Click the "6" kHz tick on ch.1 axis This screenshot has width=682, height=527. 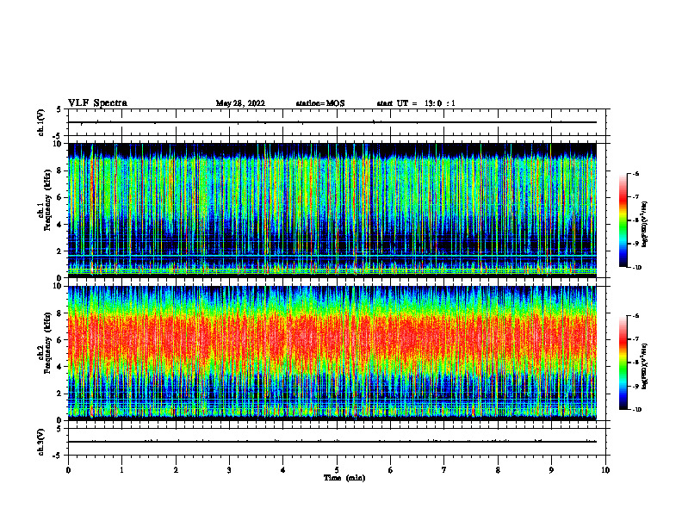click(59, 197)
